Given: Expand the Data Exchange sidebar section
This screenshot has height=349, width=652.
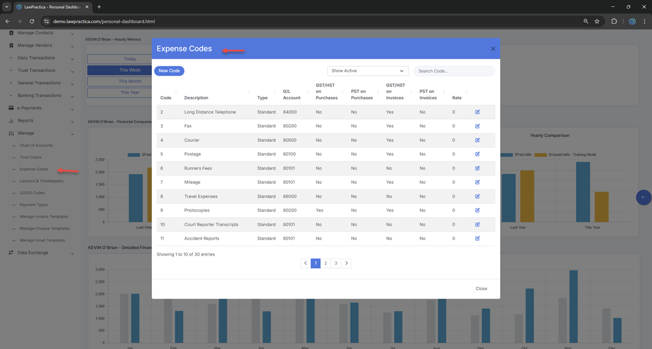Looking at the screenshot, I should click(x=41, y=253).
